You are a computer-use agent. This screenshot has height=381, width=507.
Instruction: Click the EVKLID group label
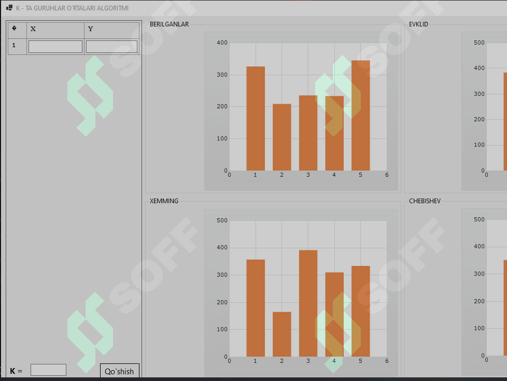coord(418,24)
